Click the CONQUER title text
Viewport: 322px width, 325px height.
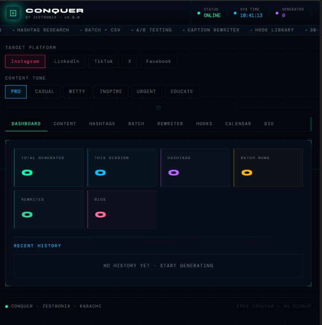(55, 11)
